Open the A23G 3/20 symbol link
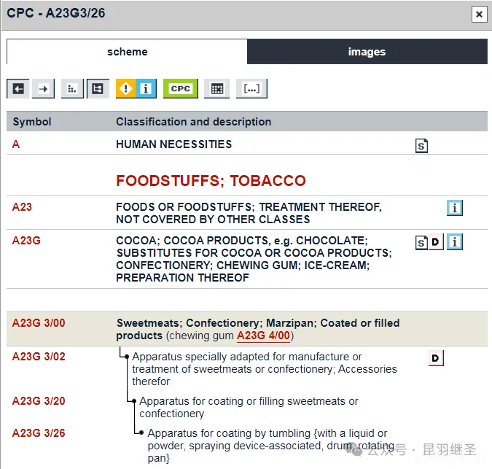This screenshot has height=469, width=492. click(x=39, y=401)
